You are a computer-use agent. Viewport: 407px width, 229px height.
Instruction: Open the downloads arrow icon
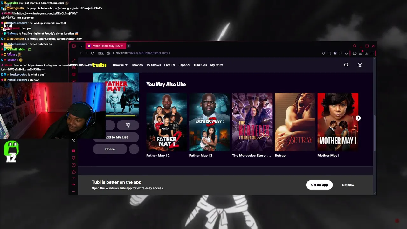coord(366,53)
